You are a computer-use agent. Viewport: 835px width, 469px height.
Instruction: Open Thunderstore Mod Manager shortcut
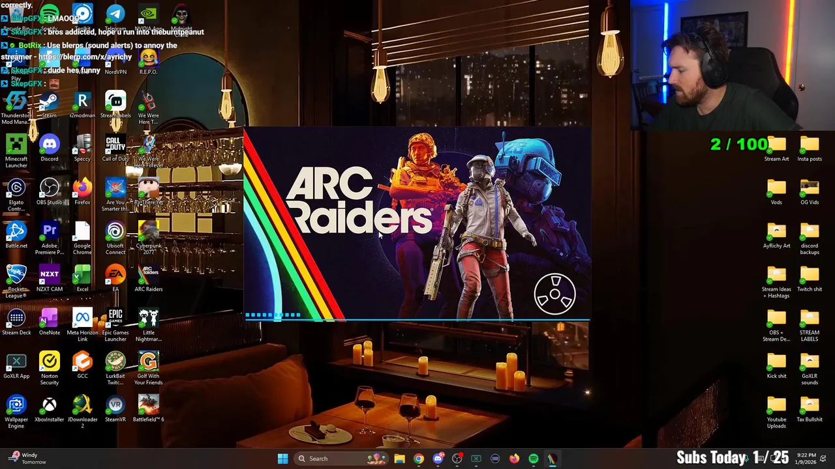16,107
